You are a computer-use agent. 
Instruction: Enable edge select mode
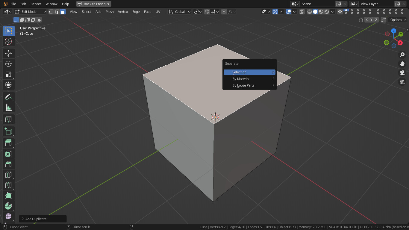[x=57, y=12]
